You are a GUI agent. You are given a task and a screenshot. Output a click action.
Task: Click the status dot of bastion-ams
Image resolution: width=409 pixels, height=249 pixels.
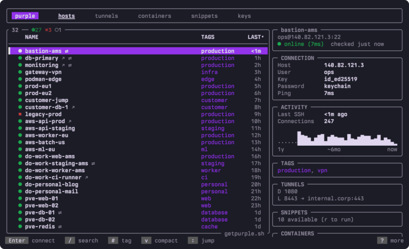tap(20, 51)
